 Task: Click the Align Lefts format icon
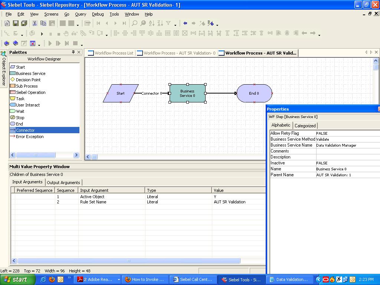click(116, 33)
